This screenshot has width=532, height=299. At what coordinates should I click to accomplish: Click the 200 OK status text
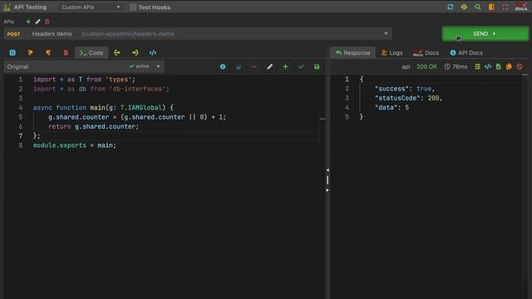coord(426,66)
